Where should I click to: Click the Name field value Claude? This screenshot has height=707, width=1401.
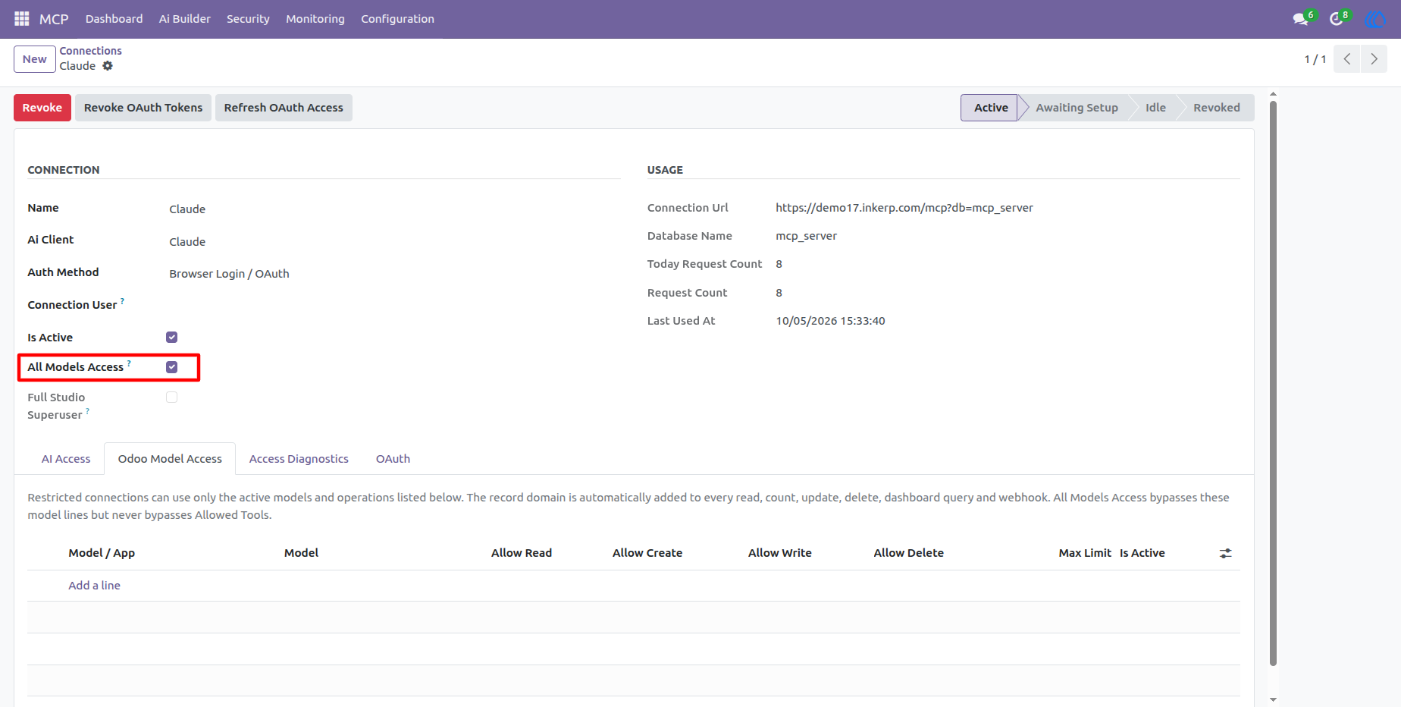(187, 209)
